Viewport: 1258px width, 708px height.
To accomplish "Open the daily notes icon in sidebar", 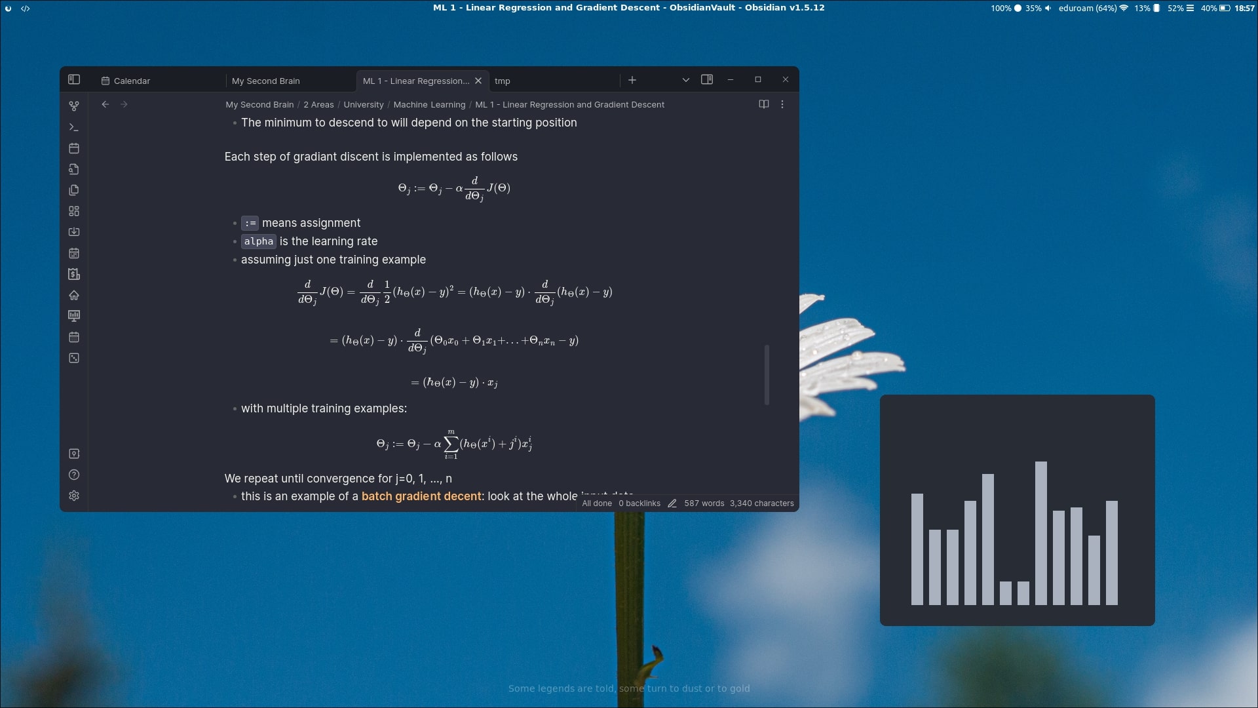I will pyautogui.click(x=73, y=147).
